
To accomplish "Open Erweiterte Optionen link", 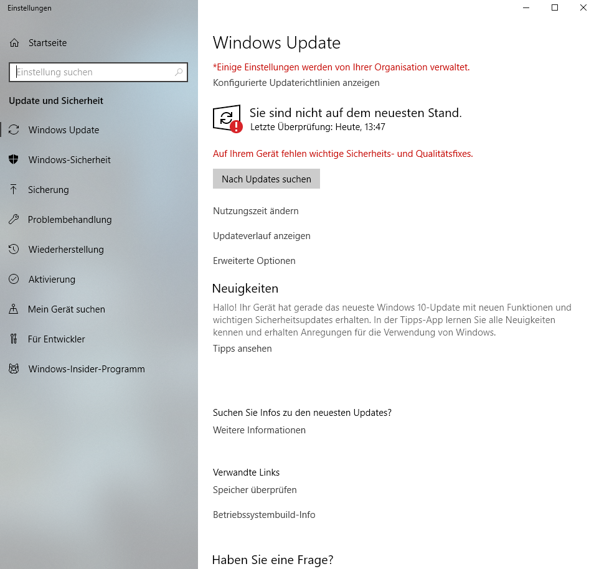I will tap(254, 261).
